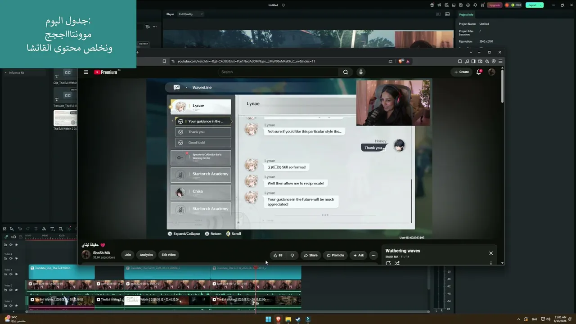The width and height of the screenshot is (576, 324).
Task: Go to YouTube Premium home logo
Action: (x=106, y=72)
